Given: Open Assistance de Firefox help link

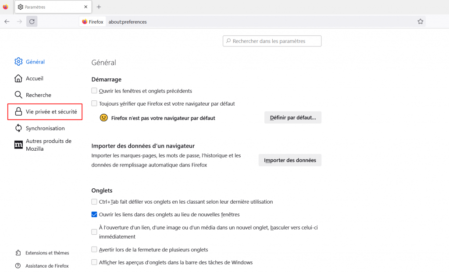Looking at the screenshot, I should (47, 266).
